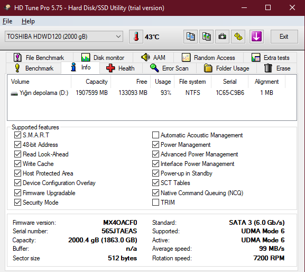Viewport: 305px width, 272px height.
Task: Click the 7200 RPM rotation speed value
Action: (269, 258)
